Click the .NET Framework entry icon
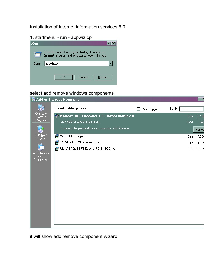Screen dimensions: 204x264 coord(57,116)
